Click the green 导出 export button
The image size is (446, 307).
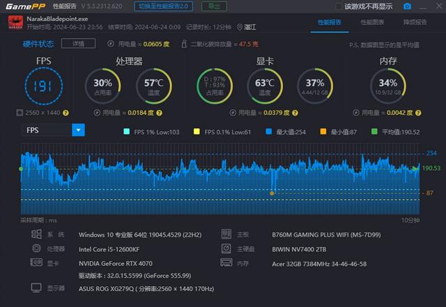click(214, 6)
